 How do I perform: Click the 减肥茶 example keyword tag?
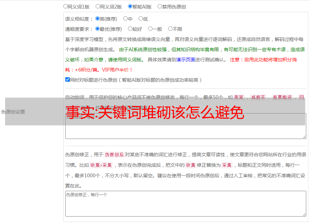pyautogui.click(x=258, y=97)
